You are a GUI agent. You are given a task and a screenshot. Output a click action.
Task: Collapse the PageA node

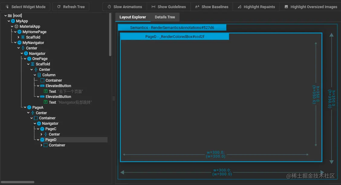[25, 108]
